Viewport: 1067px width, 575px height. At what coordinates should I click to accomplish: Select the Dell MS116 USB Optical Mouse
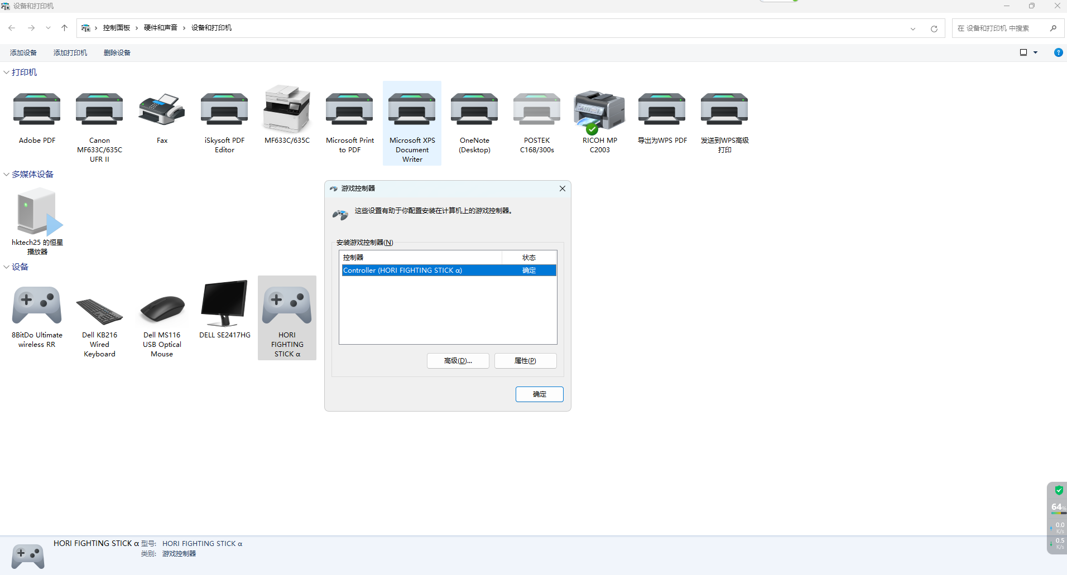(162, 309)
